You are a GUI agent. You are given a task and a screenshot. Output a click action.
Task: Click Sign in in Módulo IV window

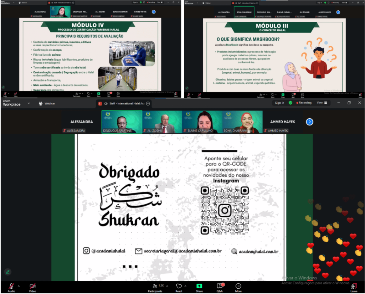coord(135,2)
